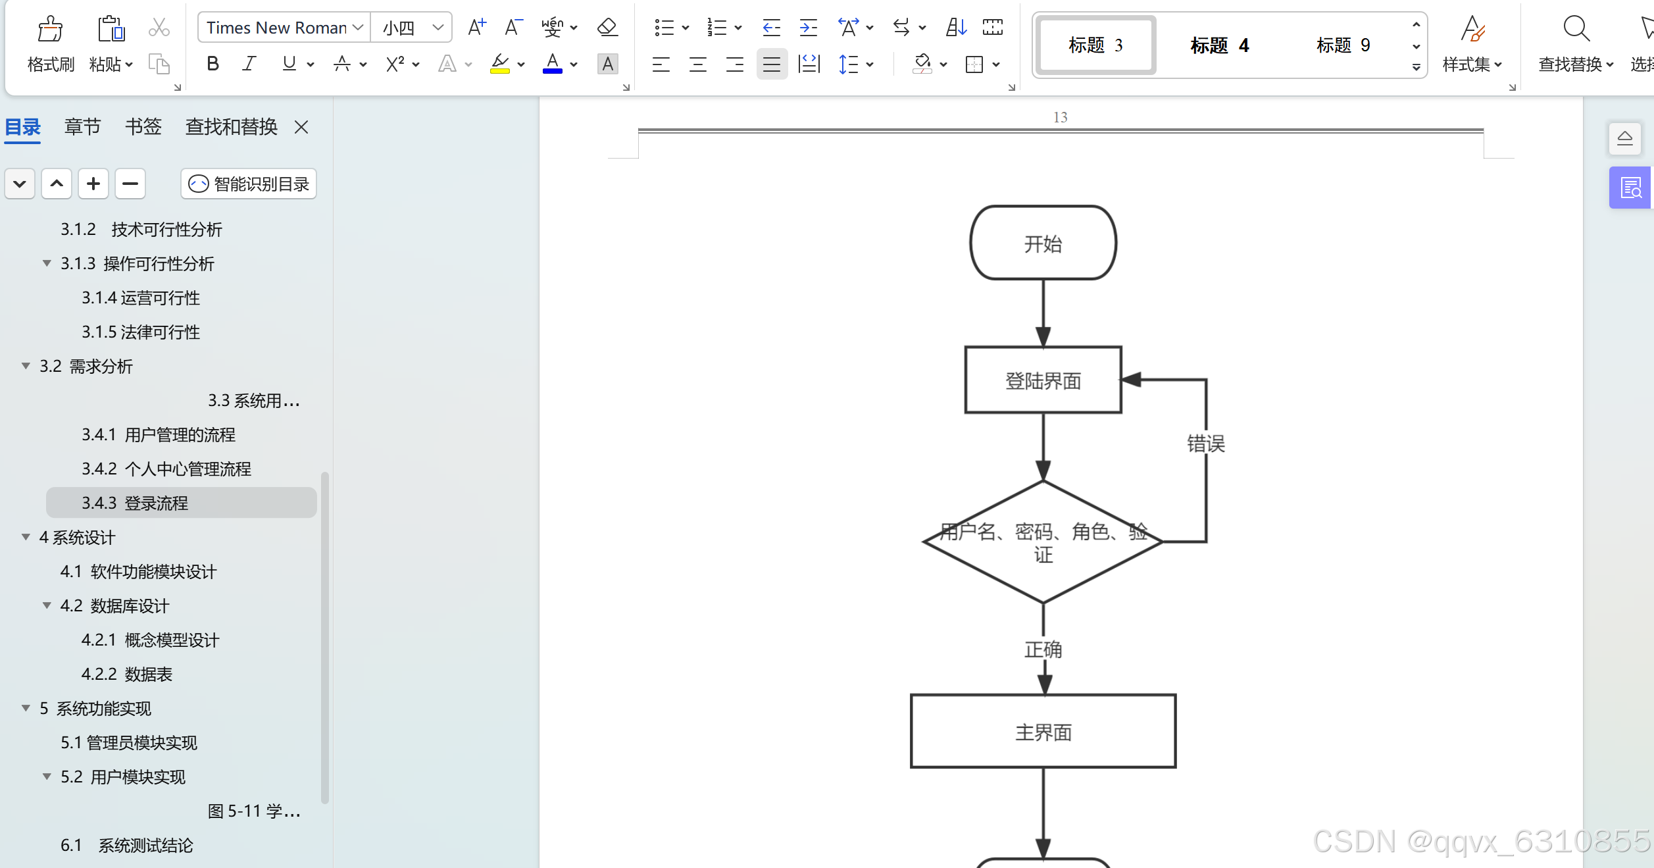Toggle bold formatting
This screenshot has width=1654, height=868.
[x=213, y=64]
